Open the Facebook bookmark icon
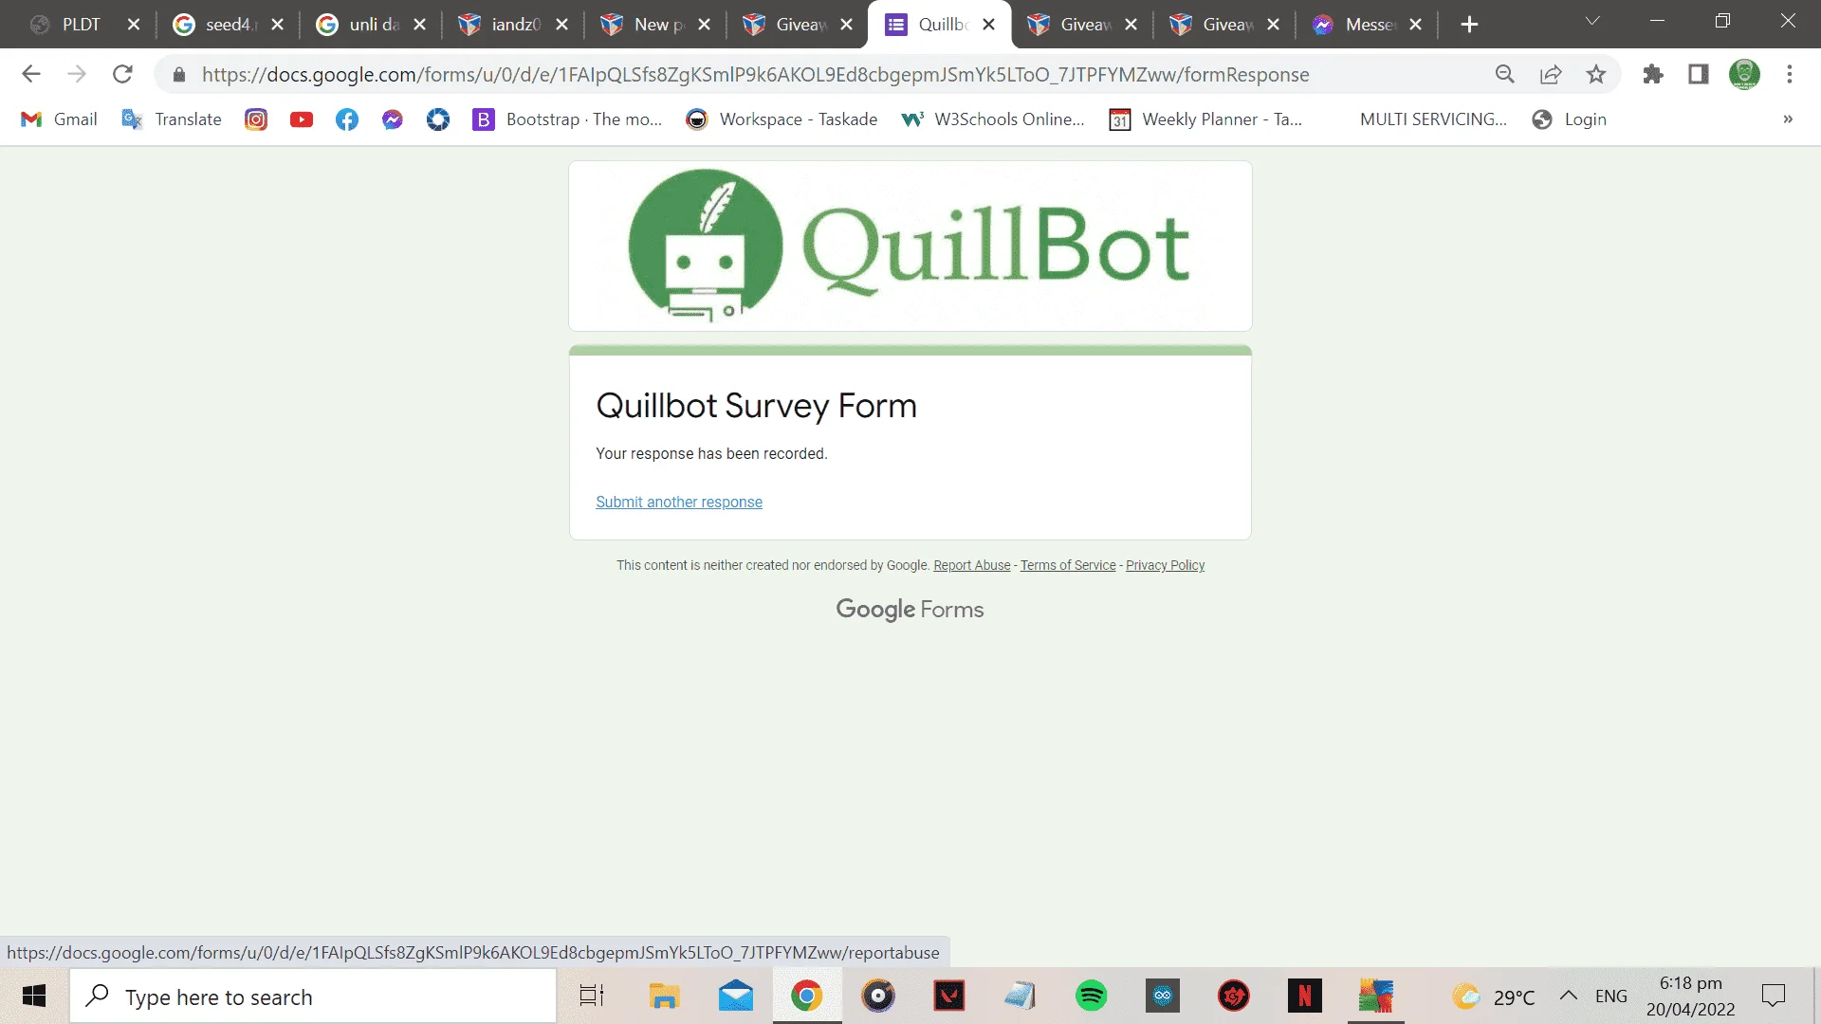This screenshot has width=1821, height=1024. pos(347,119)
